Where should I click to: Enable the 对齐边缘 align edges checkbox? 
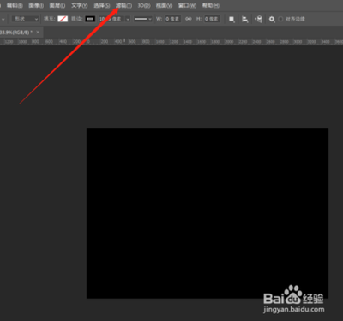pyautogui.click(x=280, y=19)
